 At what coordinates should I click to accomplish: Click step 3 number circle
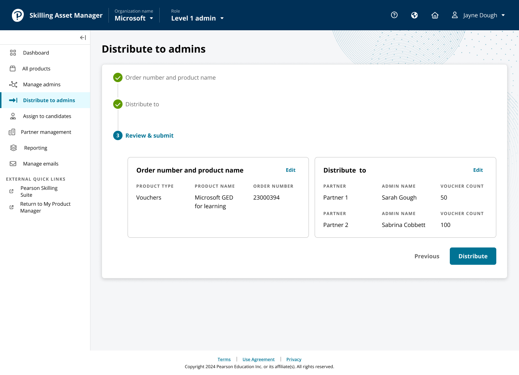[118, 135]
